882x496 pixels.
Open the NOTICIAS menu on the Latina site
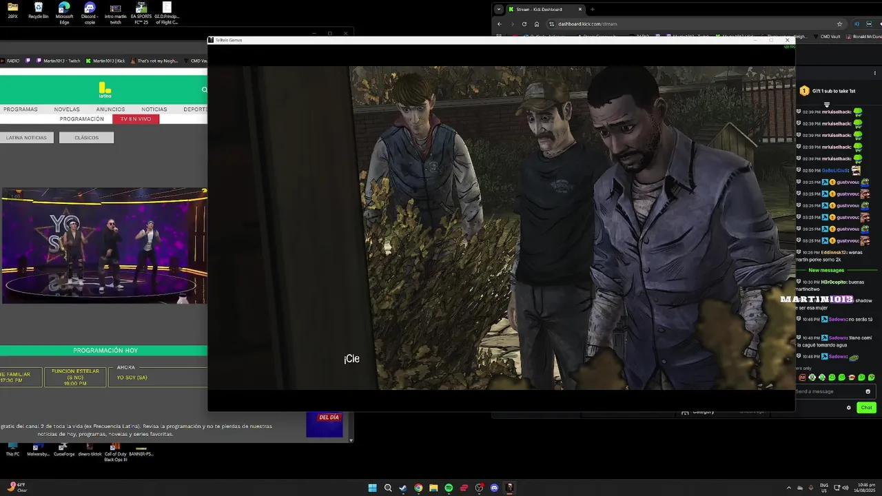tap(154, 109)
